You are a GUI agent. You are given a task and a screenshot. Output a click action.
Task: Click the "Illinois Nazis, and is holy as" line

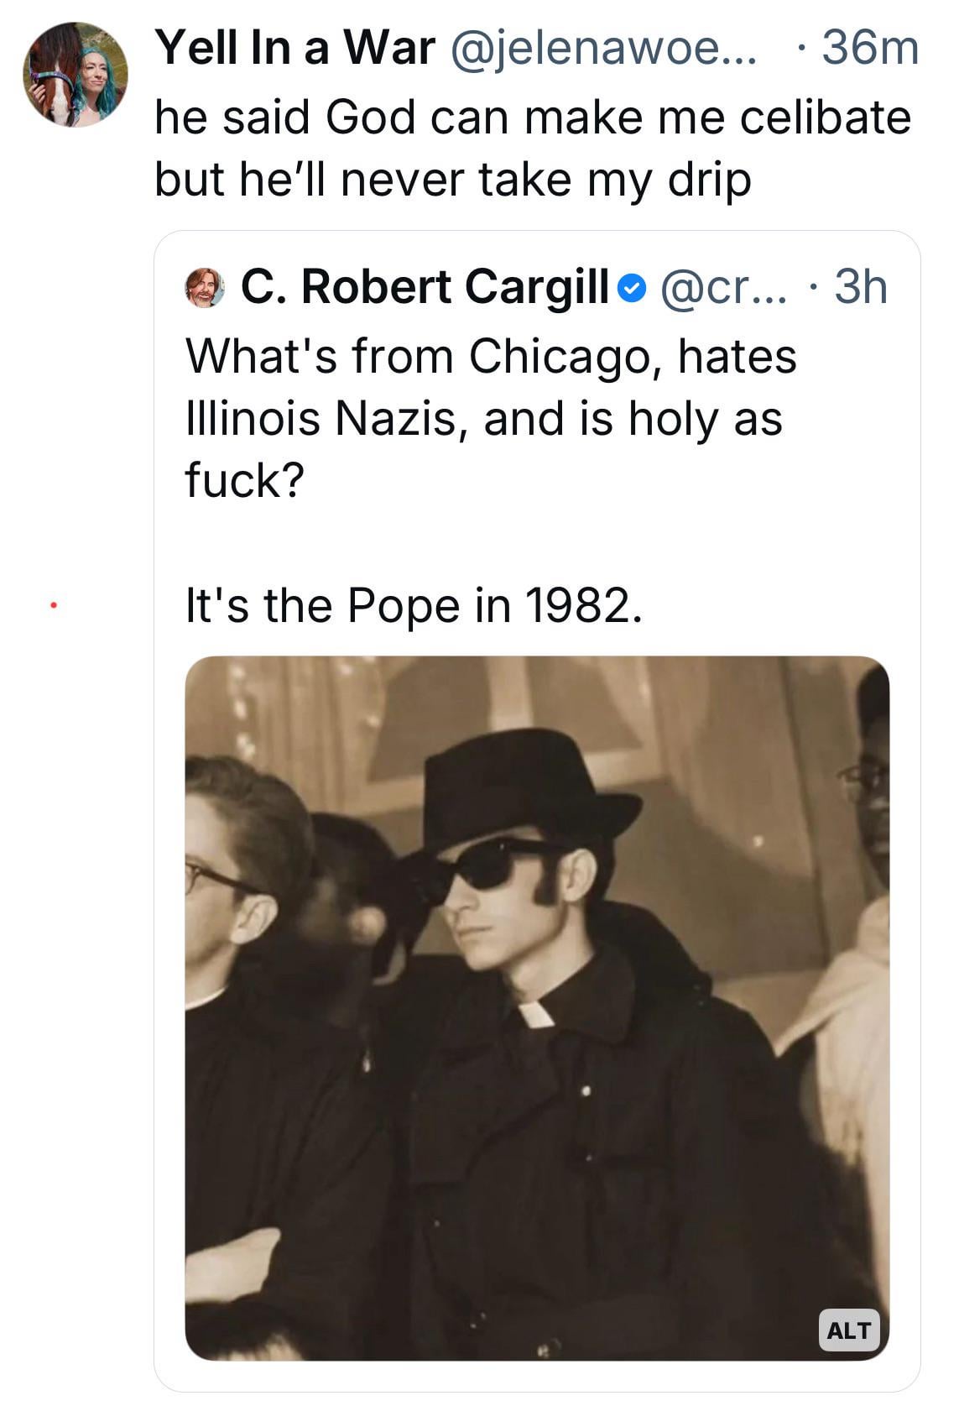click(483, 417)
